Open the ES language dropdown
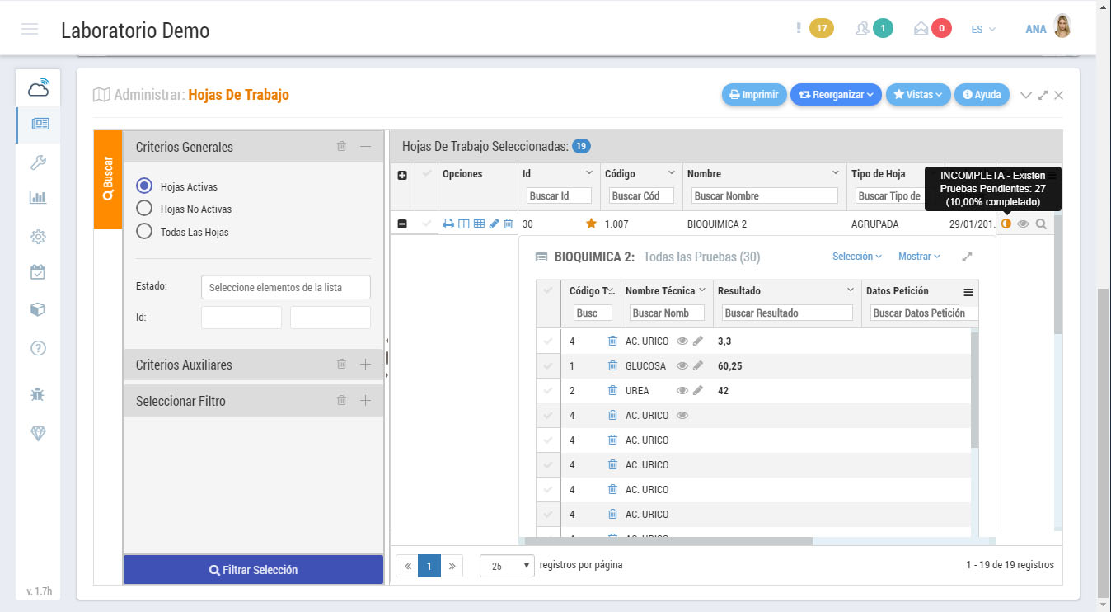The width and height of the screenshot is (1111, 612). [983, 29]
